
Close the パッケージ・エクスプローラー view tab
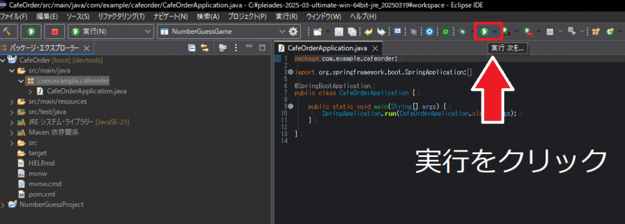[x=87, y=48]
